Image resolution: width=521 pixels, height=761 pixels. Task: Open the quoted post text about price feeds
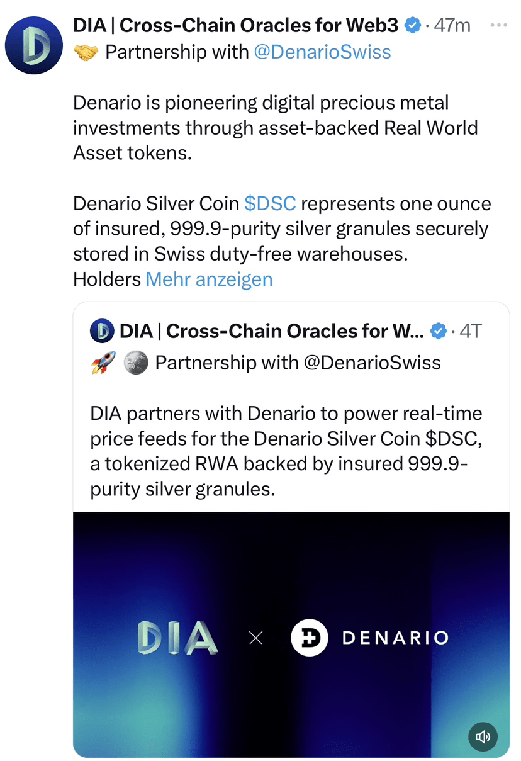pyautogui.click(x=286, y=451)
